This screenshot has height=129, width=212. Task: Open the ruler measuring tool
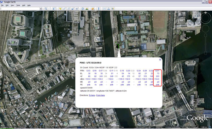[99, 9]
